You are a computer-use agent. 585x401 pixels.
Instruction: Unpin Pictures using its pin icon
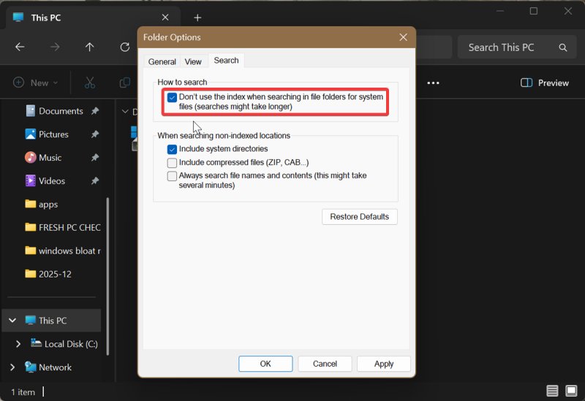click(95, 134)
